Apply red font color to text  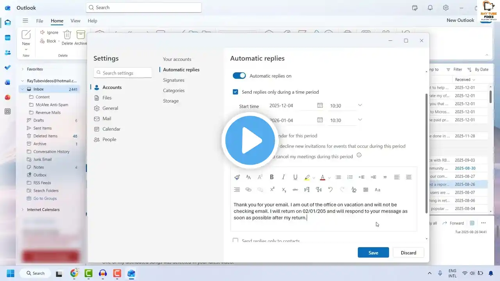point(323,177)
